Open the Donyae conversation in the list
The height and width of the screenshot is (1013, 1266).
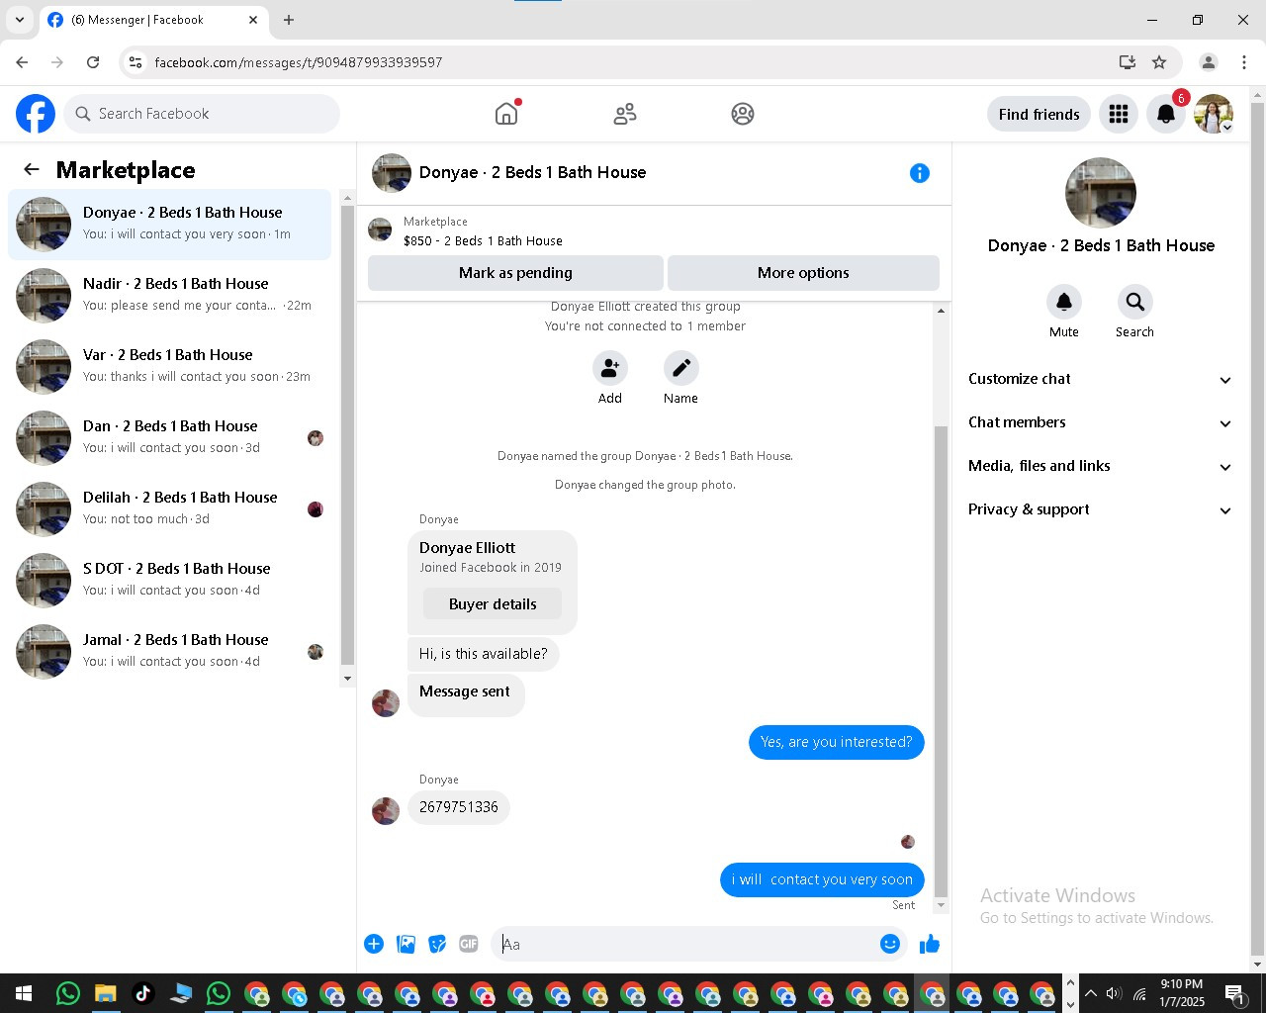pos(170,225)
